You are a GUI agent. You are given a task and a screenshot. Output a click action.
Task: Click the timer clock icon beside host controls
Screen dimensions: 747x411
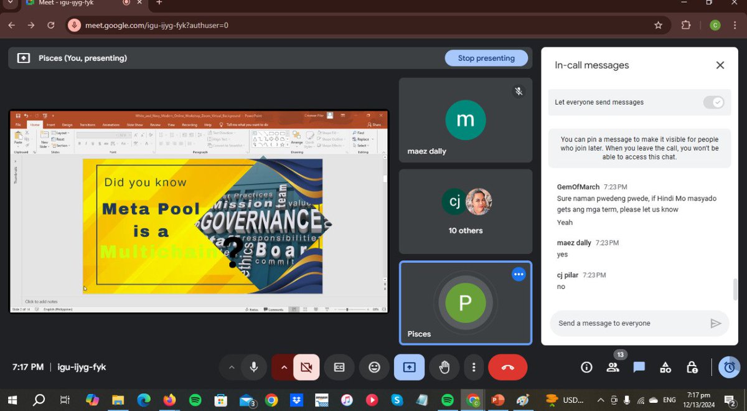(729, 367)
